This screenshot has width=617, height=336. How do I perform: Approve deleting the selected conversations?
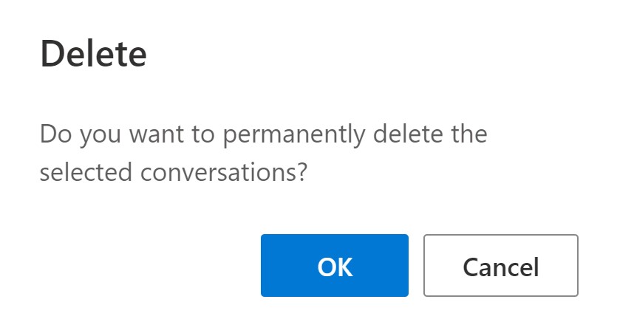tap(335, 266)
